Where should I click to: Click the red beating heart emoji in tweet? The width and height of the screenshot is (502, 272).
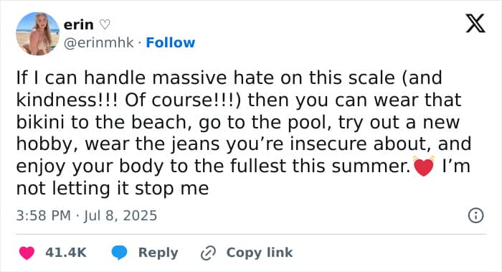pyautogui.click(x=424, y=167)
